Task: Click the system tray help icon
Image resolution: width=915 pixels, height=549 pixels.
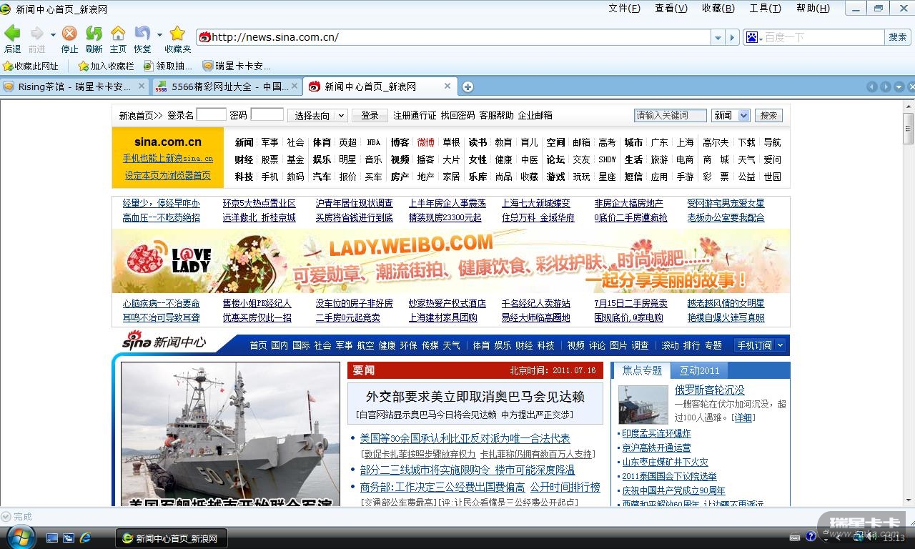Action: [x=811, y=537]
